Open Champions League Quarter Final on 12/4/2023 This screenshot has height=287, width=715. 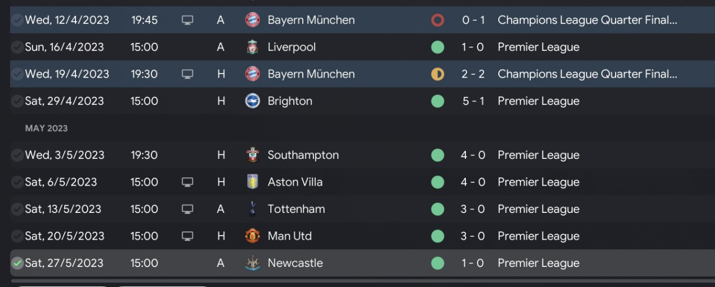click(587, 20)
